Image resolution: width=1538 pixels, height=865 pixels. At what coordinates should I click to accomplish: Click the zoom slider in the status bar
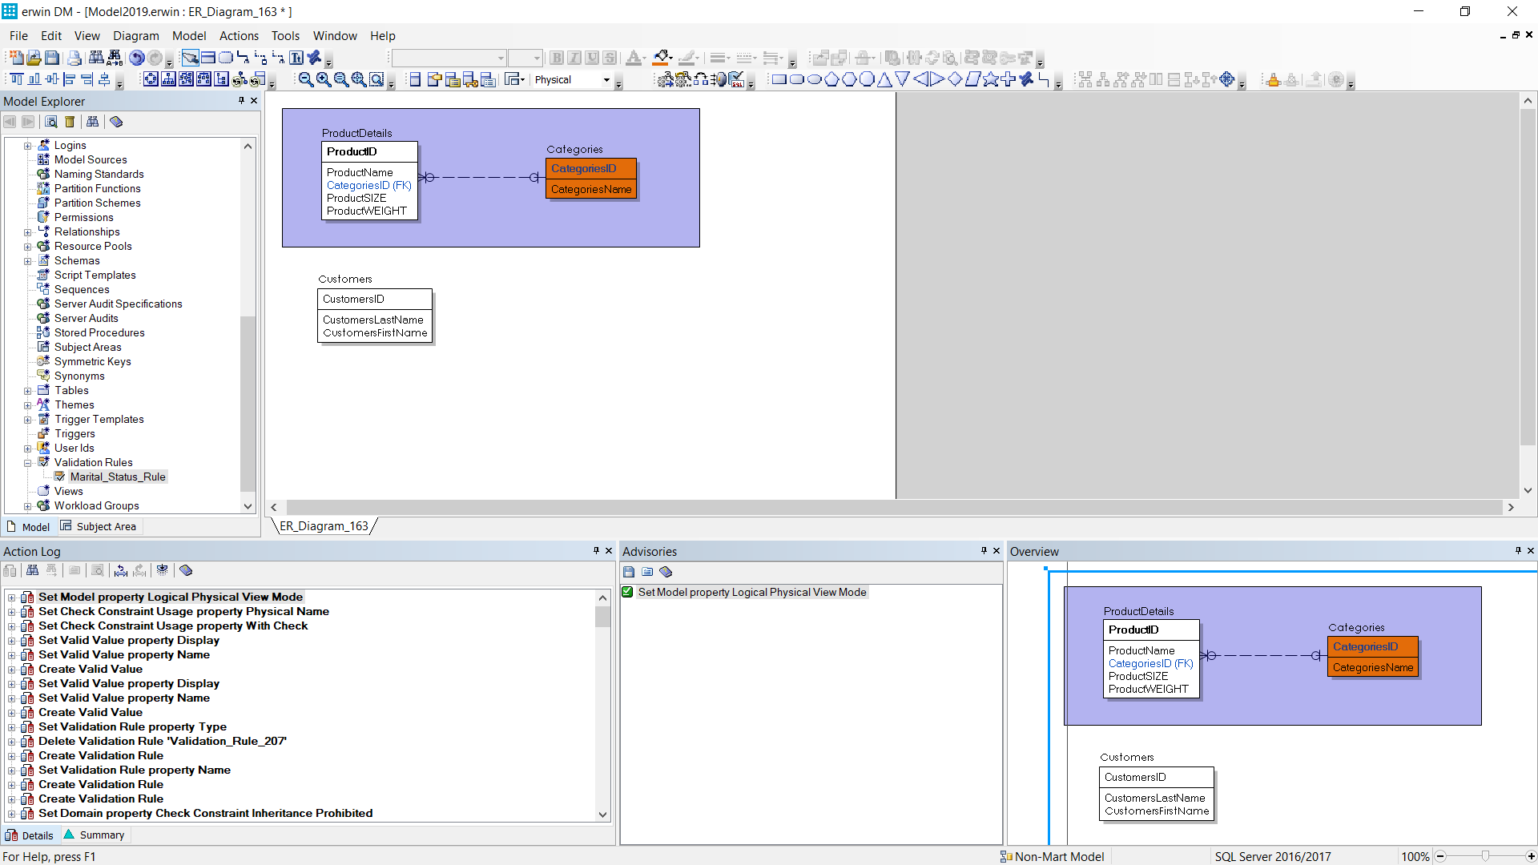1485,856
